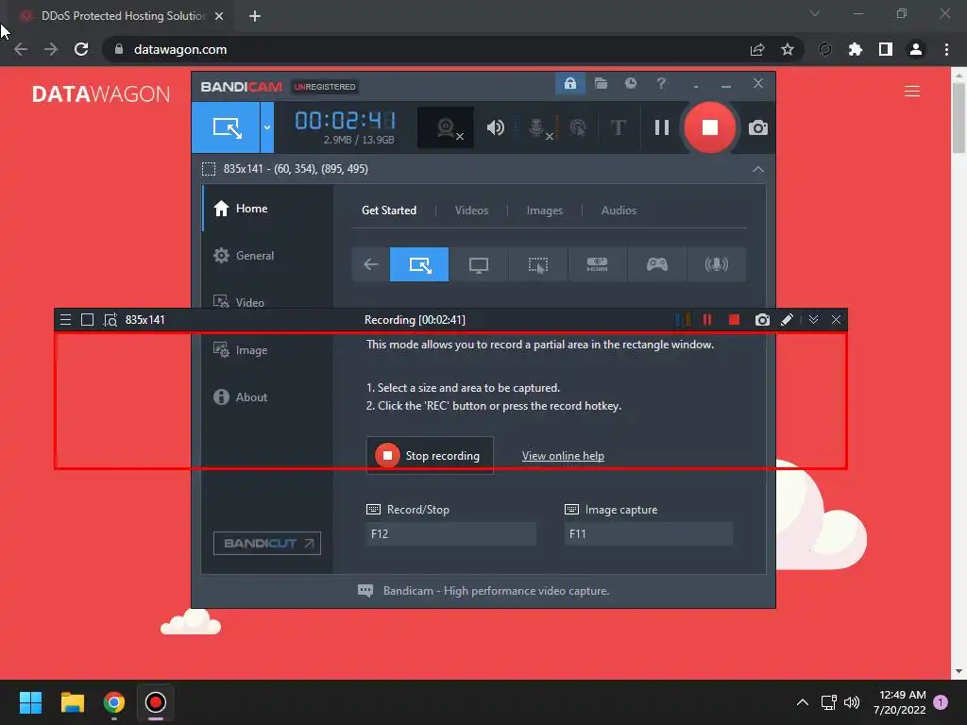Collapse rectangle bar with double chevron
The height and width of the screenshot is (725, 967).
pos(813,319)
